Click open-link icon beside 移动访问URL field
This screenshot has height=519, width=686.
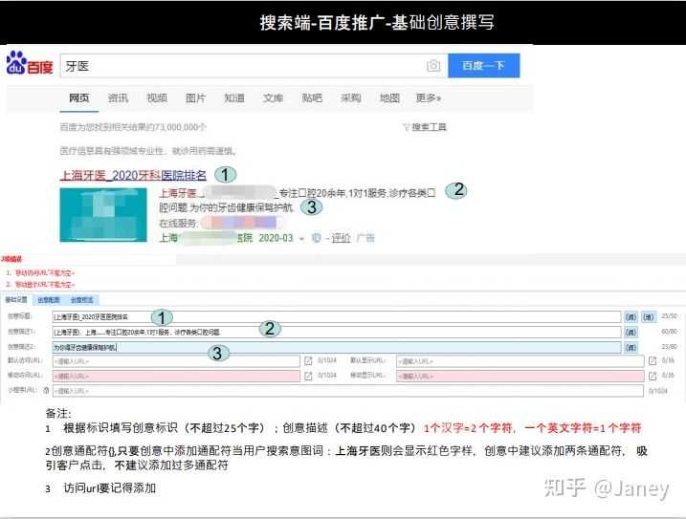tap(308, 376)
